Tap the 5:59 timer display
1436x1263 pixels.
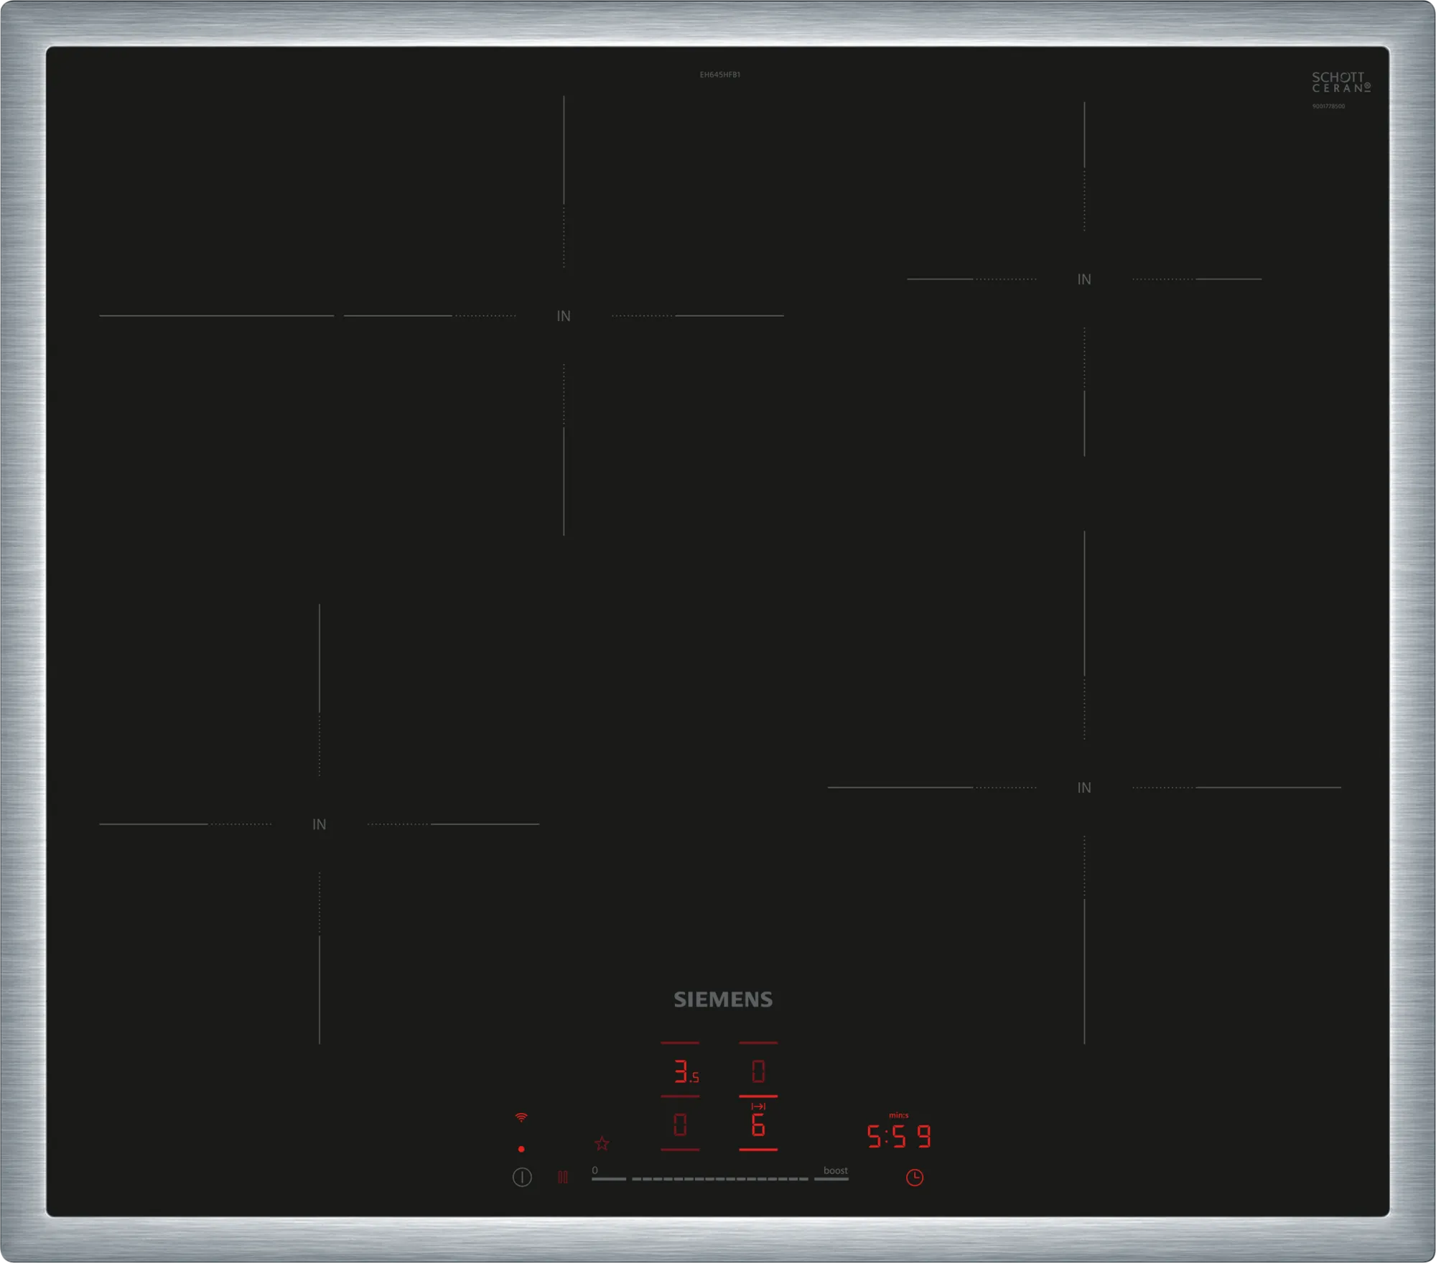tap(899, 1137)
